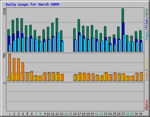Image resolution: width=150 pixels, height=117 pixels.
Task: Click the dark blue files bar for day 27
Action: coord(123,28)
